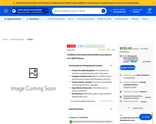Click the account person icon
This screenshot has width=156, height=124.
tap(131, 11)
